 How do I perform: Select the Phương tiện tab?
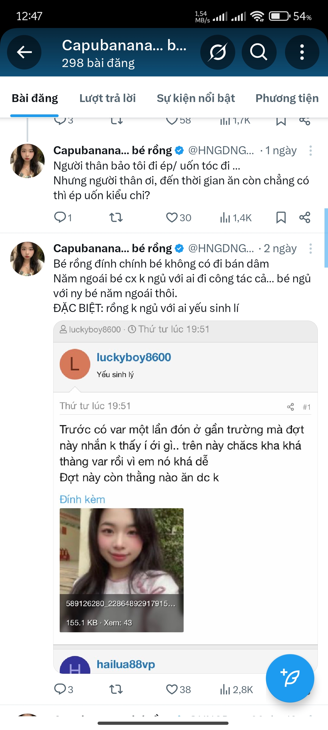click(x=287, y=98)
